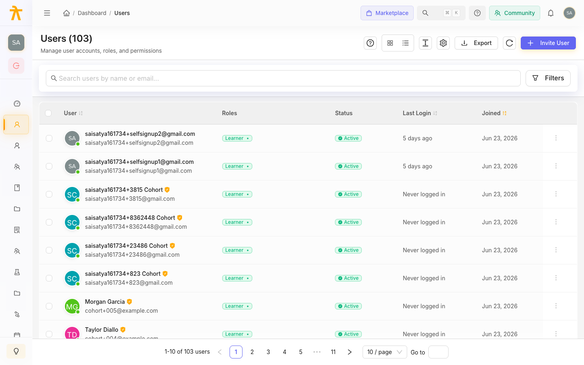Open the book sidebar icon

click(17, 188)
